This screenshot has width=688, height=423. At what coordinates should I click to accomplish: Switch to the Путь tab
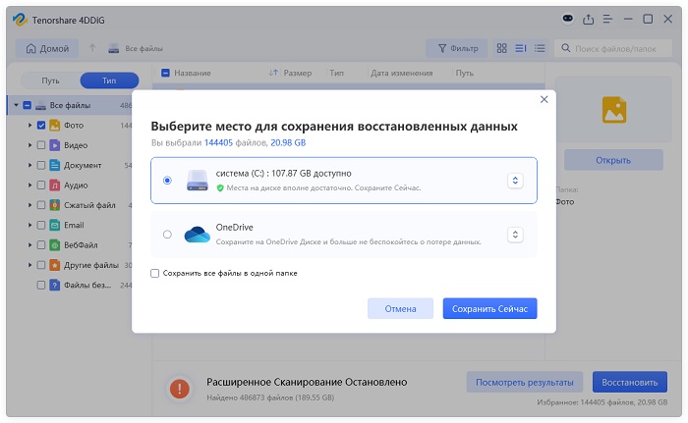[x=50, y=80]
